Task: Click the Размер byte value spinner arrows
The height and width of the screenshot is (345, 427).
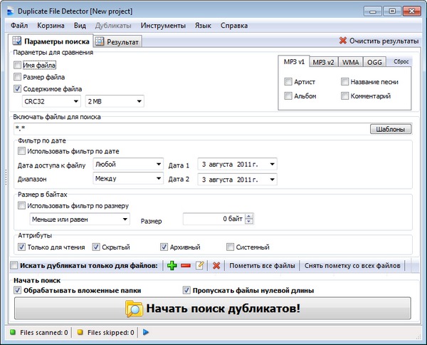Action: [x=248, y=220]
